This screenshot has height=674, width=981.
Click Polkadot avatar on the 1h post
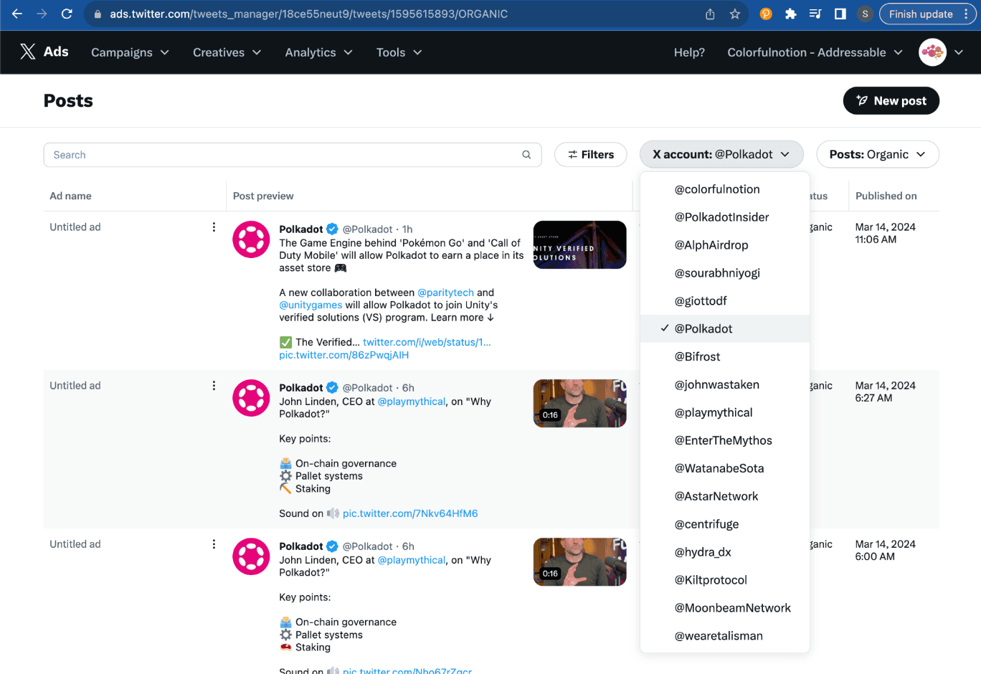pos(251,239)
